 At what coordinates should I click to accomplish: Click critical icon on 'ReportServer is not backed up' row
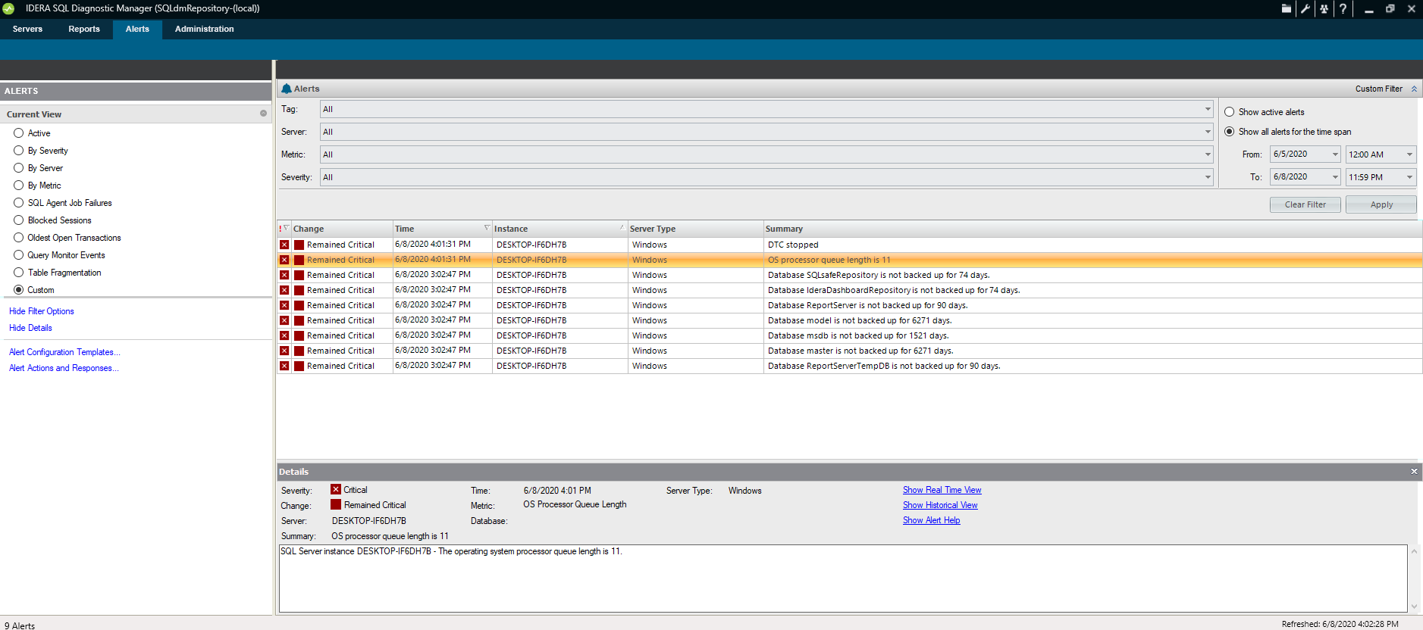284,305
